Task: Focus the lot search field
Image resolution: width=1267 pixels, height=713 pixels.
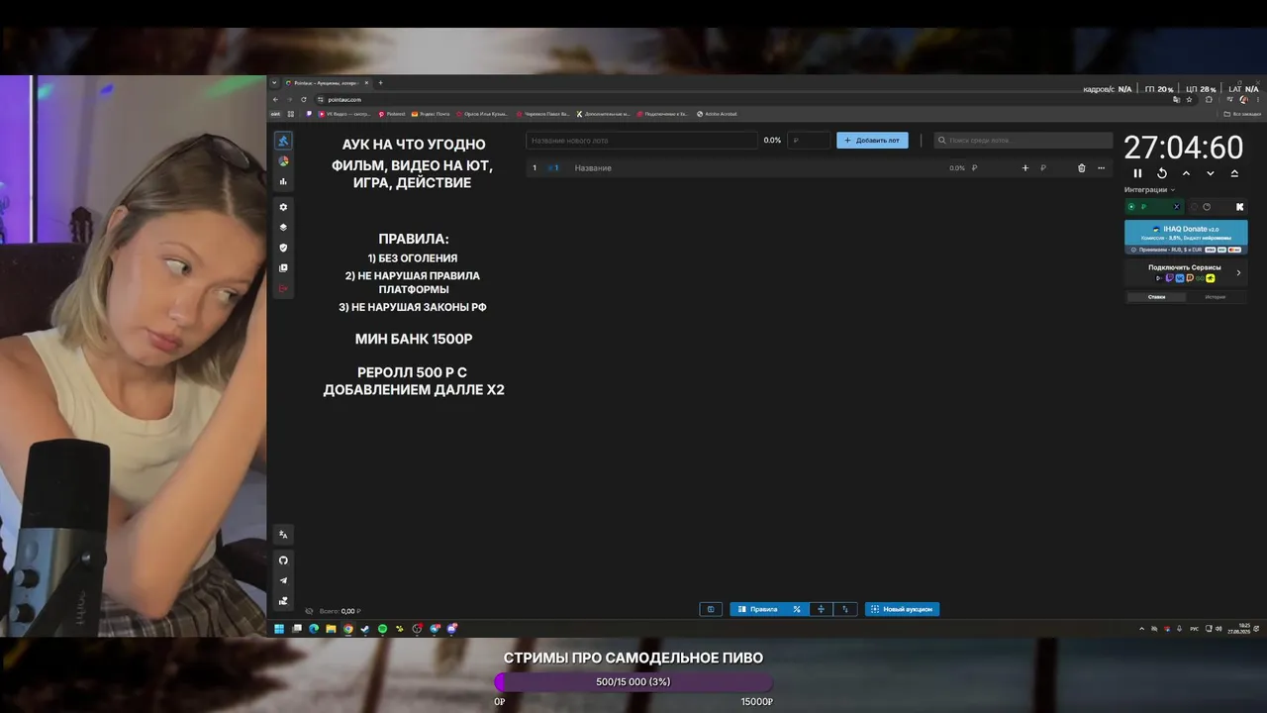Action: 1023,141
